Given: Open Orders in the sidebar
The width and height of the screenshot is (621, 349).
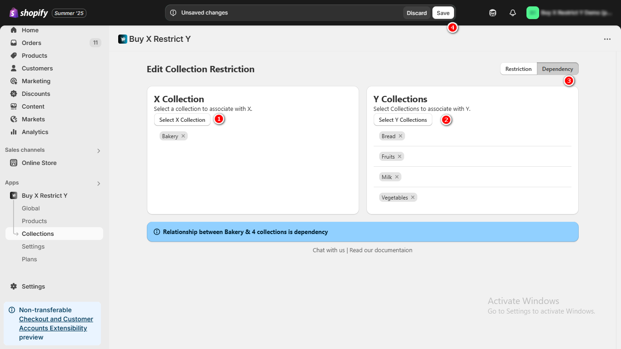Looking at the screenshot, I should click(31, 43).
